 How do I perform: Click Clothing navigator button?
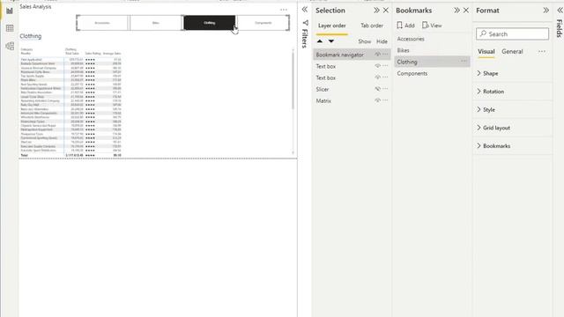pos(210,23)
